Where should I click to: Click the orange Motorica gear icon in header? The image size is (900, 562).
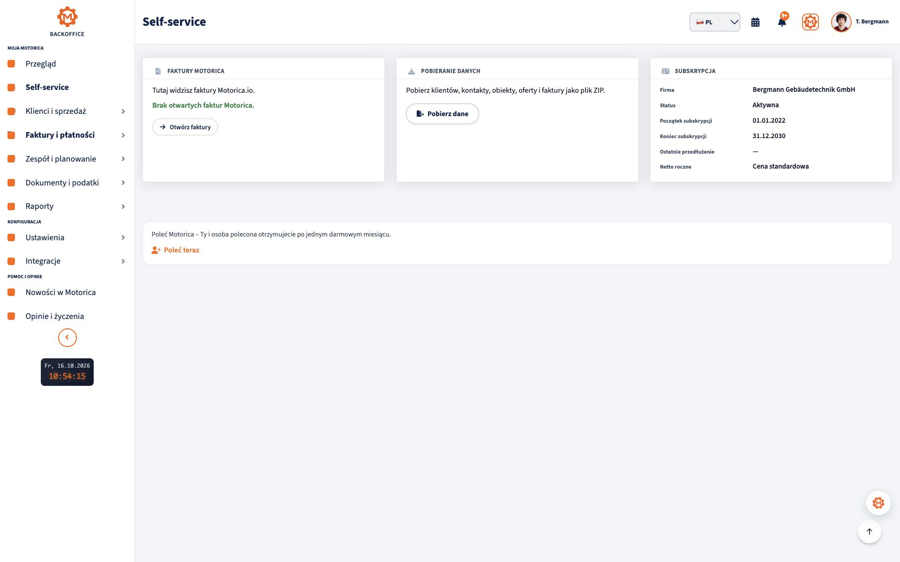coord(810,22)
